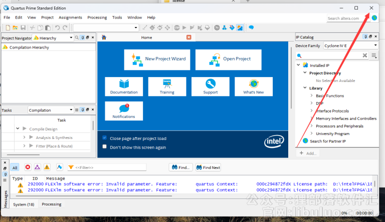Filter messages by the red error icon
Screen dimensions: 385x222
28,167
